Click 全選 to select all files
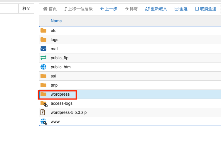 [181, 9]
